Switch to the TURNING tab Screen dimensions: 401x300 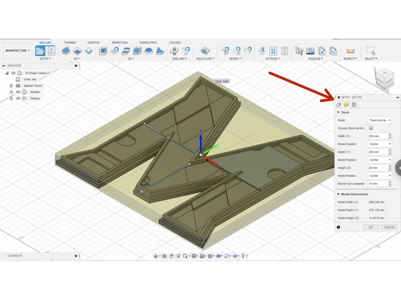point(70,43)
